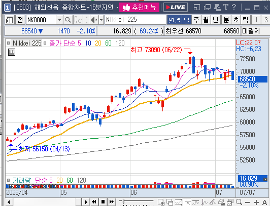Click the 68540 price tag on axis
This screenshot has height=206, width=270.
click(253, 79)
